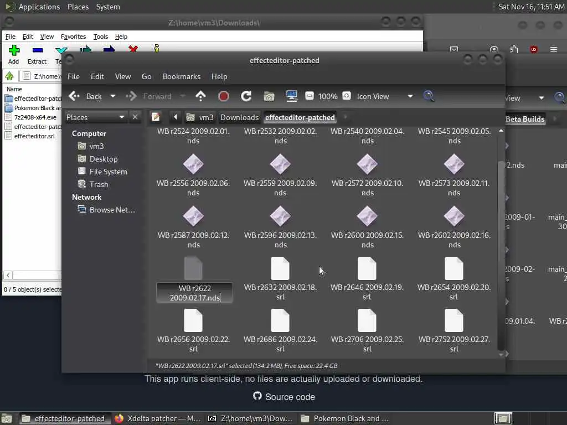Select WB r2602 2009.02.16.nds file icon
The image size is (567, 425).
click(x=454, y=216)
